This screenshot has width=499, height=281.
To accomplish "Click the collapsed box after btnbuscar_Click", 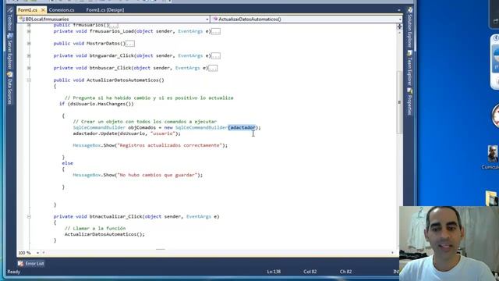I will click(213, 68).
